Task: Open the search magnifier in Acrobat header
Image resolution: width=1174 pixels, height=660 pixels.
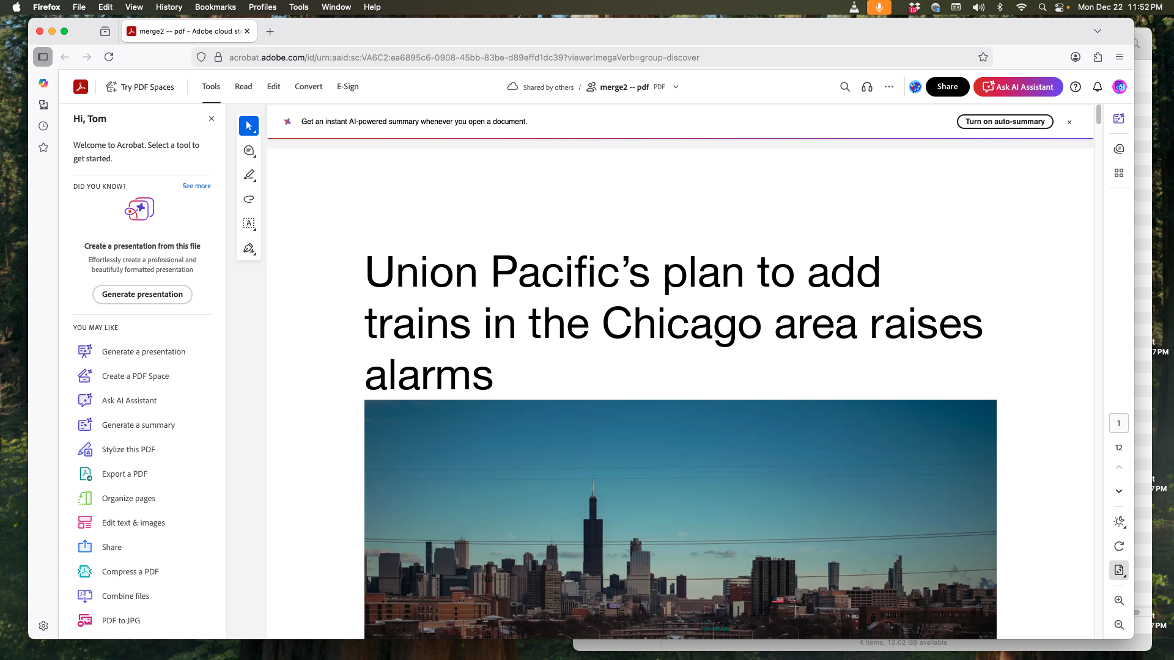Action: [x=845, y=87]
